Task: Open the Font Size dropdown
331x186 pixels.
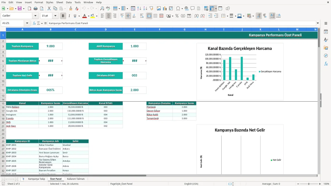Action: pyautogui.click(x=55, y=16)
